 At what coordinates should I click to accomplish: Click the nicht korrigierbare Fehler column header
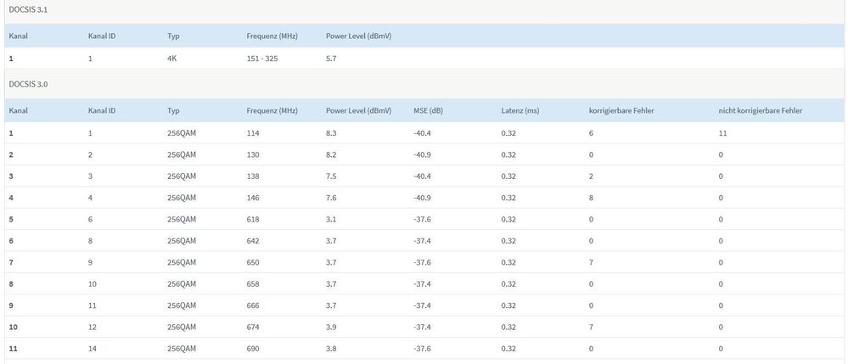point(760,110)
